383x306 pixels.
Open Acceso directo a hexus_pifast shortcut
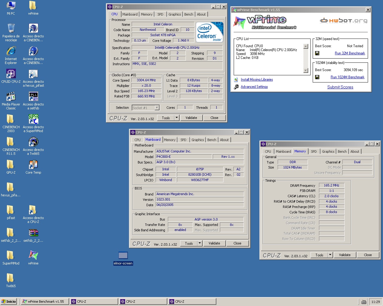point(33,78)
